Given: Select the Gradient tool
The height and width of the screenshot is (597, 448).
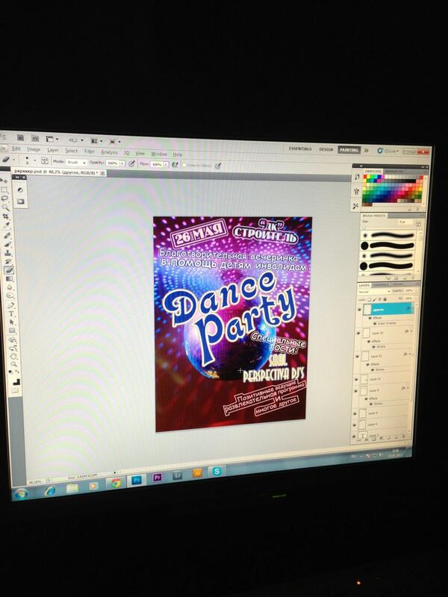Looking at the screenshot, I should click(x=9, y=279).
